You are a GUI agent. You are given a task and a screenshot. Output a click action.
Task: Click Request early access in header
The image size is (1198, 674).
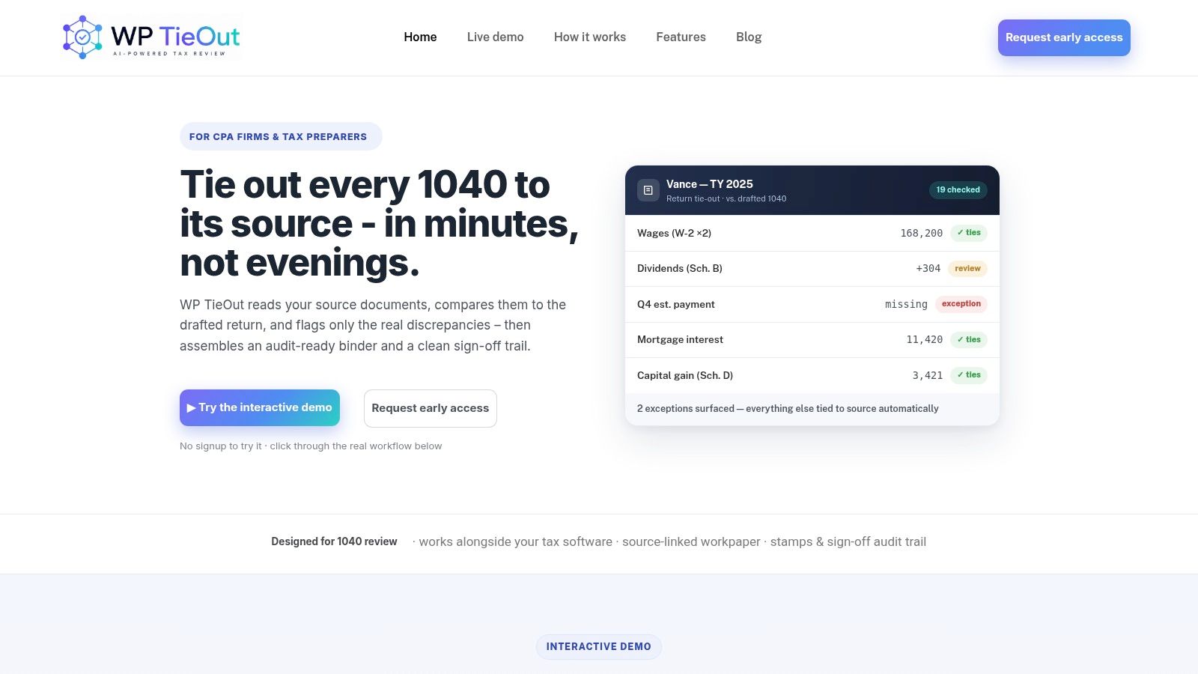(x=1064, y=37)
